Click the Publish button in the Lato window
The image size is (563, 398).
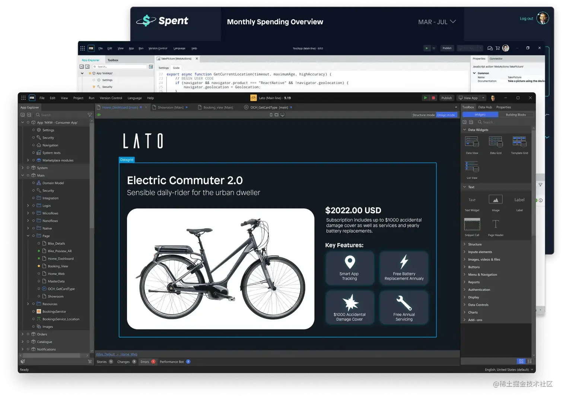tap(446, 98)
